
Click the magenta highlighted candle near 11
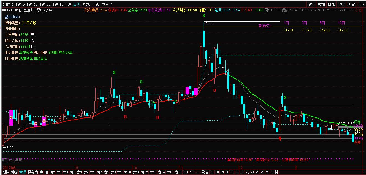coord(187,91)
